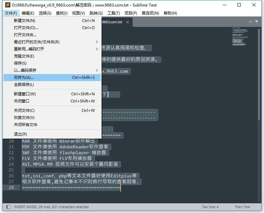The width and height of the screenshot is (264, 213).
Task: Click the AVI、MPG4、RM line of text
Action: pyautogui.click(x=70, y=164)
